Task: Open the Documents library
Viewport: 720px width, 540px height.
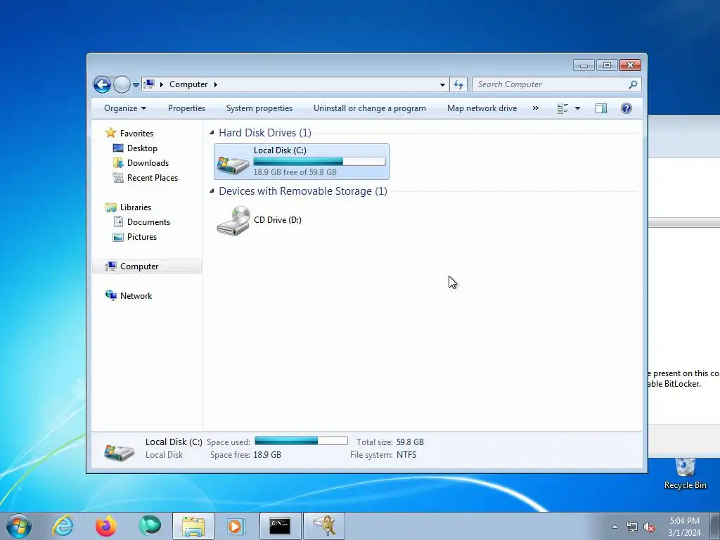Action: click(148, 221)
